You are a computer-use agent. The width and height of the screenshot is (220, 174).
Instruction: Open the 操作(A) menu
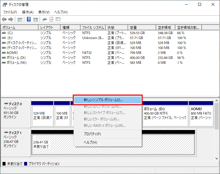[x=28, y=12]
